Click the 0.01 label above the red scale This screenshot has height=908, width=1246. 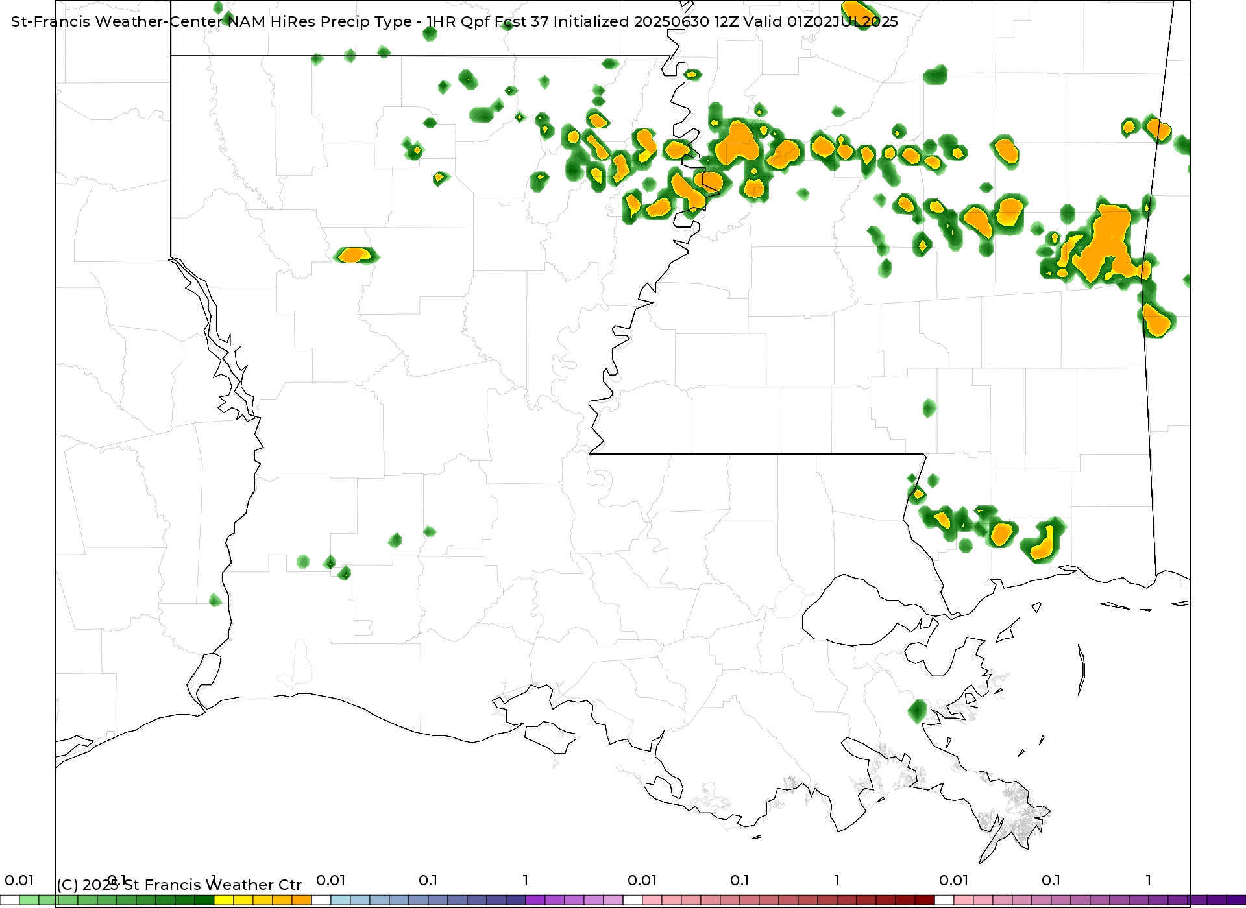642,881
